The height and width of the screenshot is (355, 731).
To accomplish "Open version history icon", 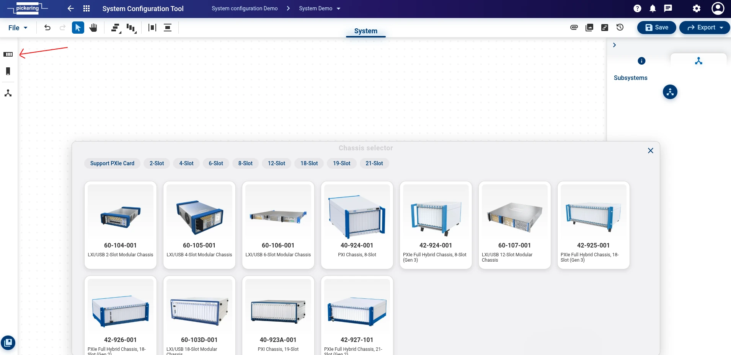I will coord(620,27).
